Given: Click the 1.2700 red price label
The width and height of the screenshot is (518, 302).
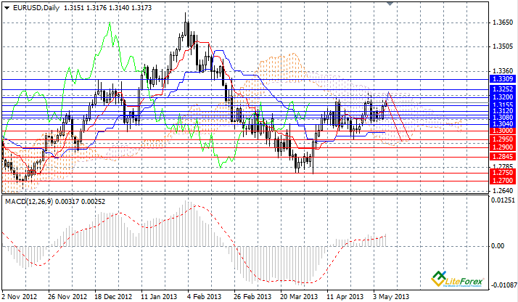Looking at the screenshot, I should pyautogui.click(x=503, y=179).
